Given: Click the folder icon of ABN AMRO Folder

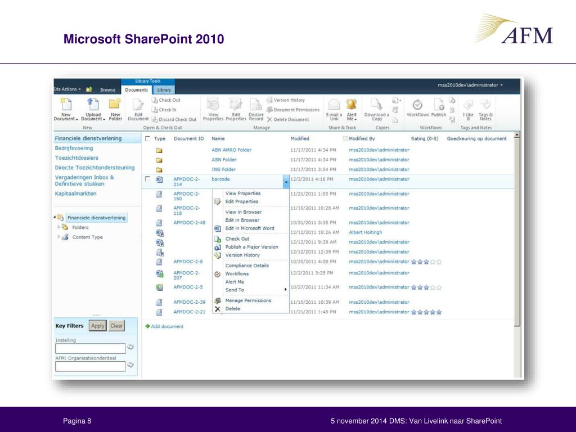Looking at the screenshot, I should point(159,150).
